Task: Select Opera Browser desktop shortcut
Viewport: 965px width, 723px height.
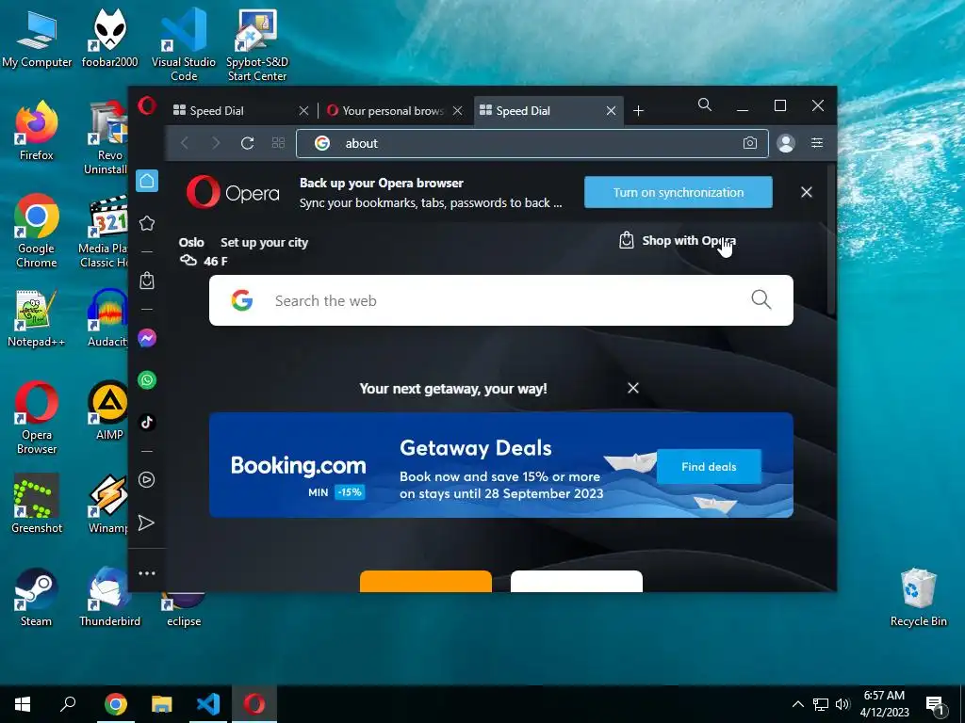Action: click(x=37, y=418)
